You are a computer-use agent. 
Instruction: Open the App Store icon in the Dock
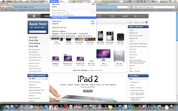[12, 107]
